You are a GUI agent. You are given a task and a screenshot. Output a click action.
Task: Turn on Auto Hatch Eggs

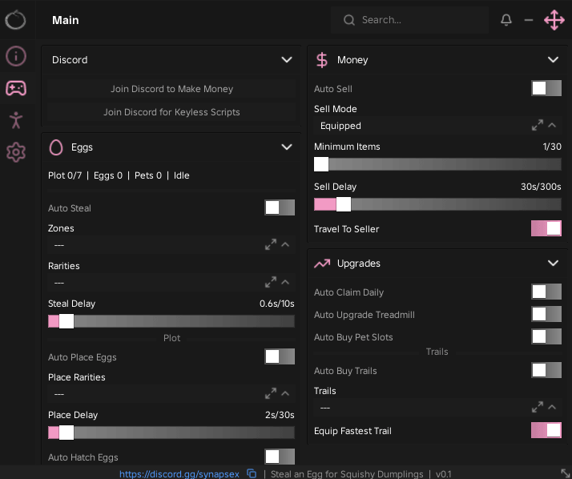pyautogui.click(x=280, y=457)
